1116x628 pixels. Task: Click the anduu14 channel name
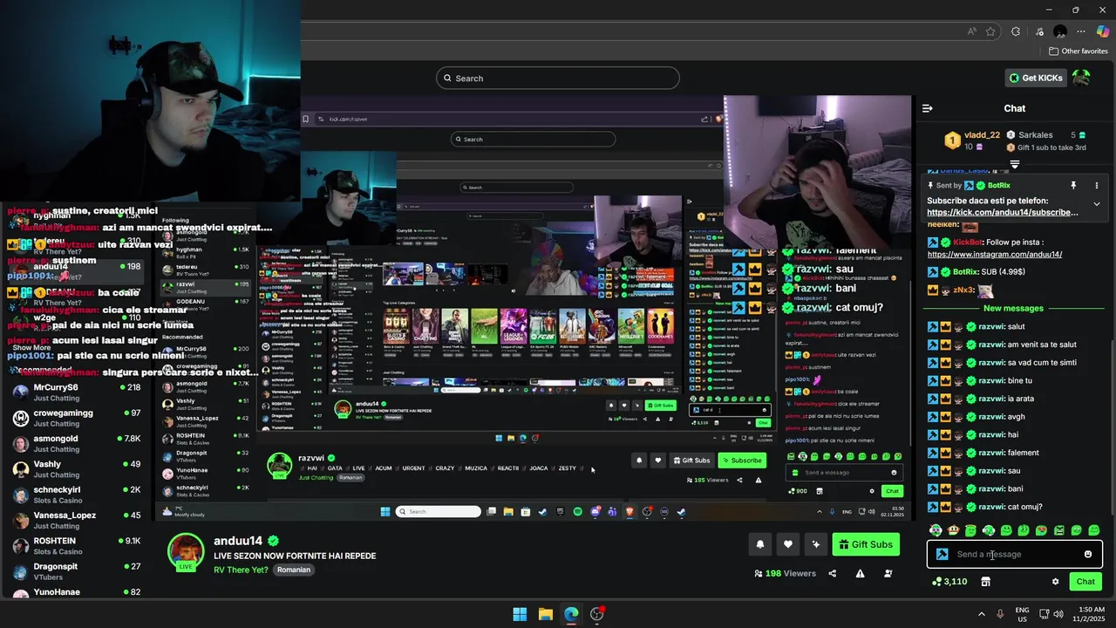238,541
